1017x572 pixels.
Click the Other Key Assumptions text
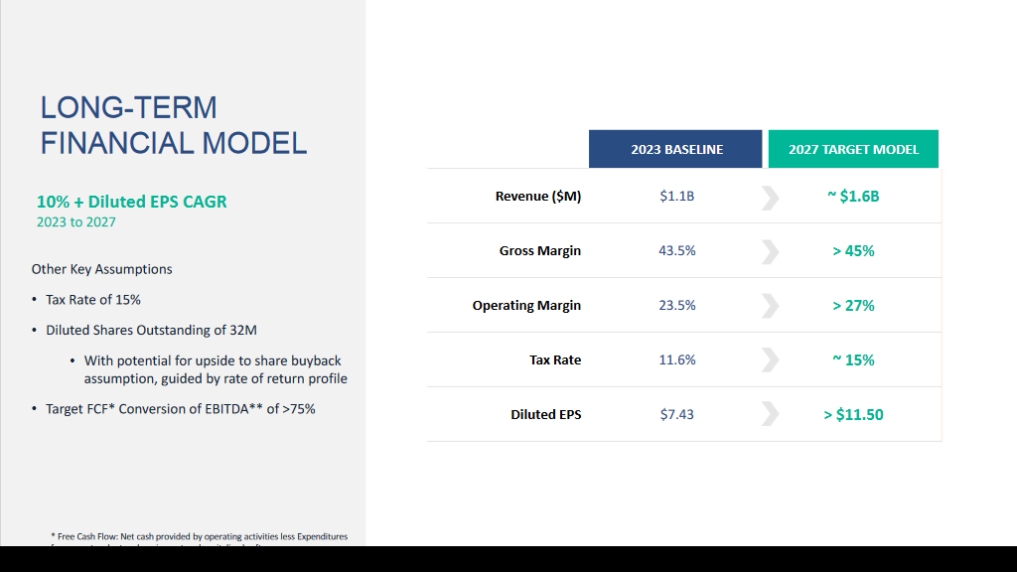(x=101, y=269)
